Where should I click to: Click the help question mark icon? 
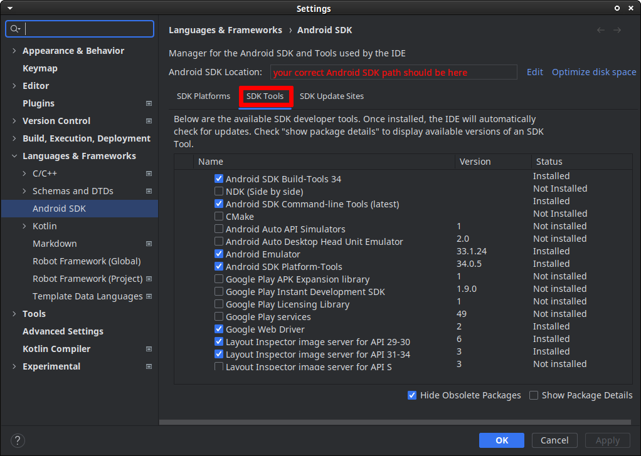18,440
